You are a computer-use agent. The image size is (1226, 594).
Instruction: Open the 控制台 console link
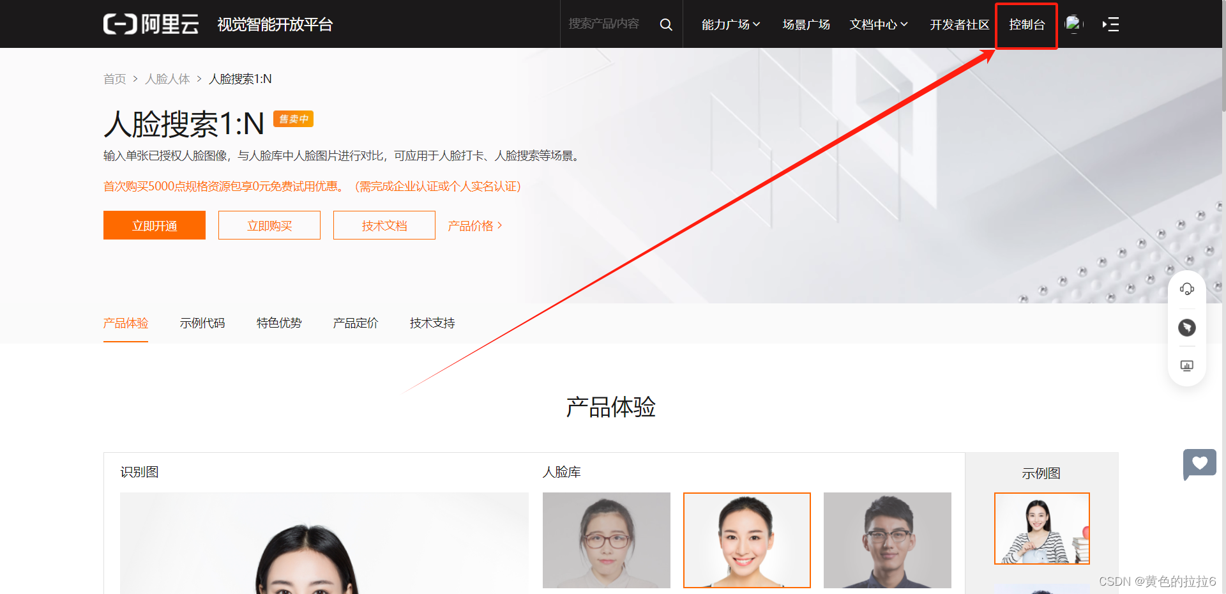1027,24
